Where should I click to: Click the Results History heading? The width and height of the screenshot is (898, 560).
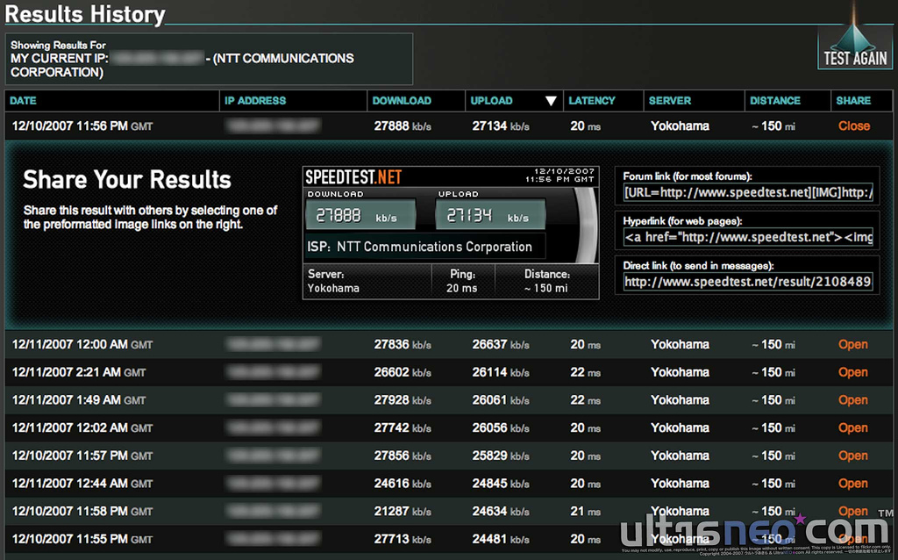point(85,14)
